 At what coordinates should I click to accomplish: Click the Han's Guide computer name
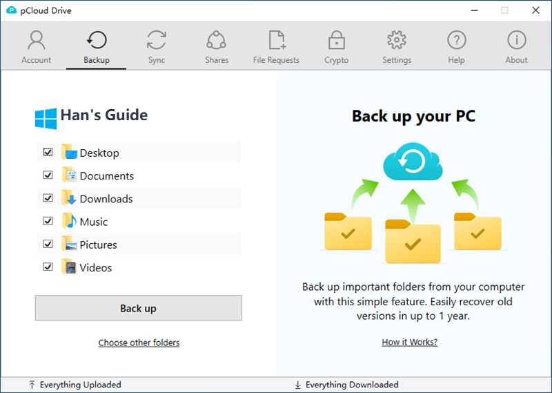tap(104, 115)
